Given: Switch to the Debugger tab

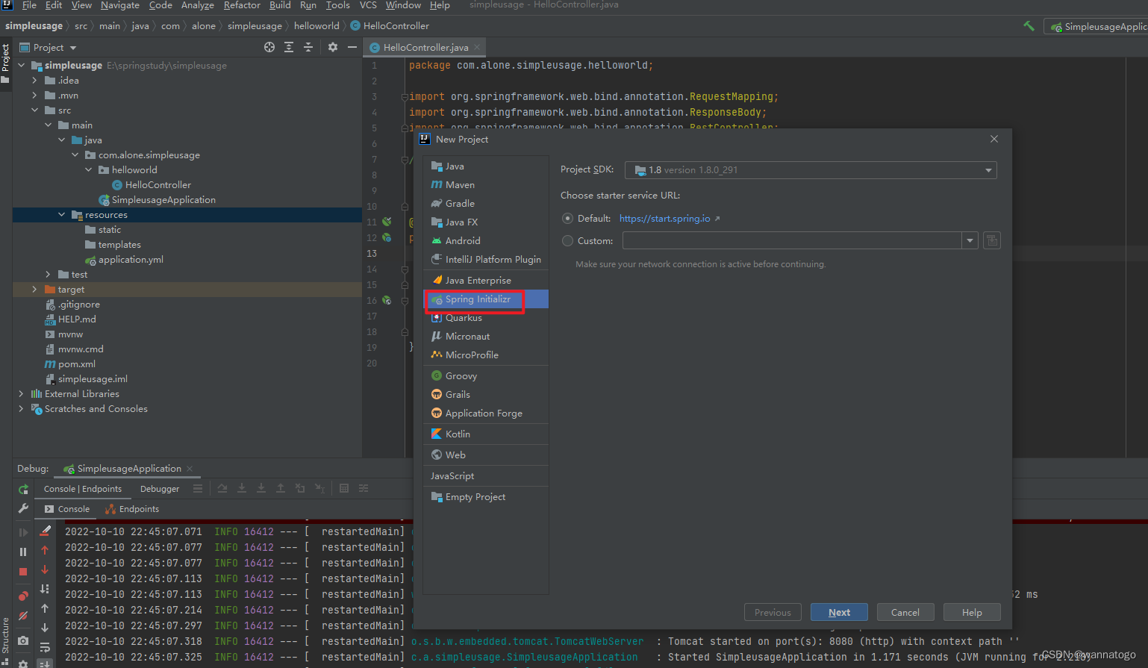Looking at the screenshot, I should 160,489.
